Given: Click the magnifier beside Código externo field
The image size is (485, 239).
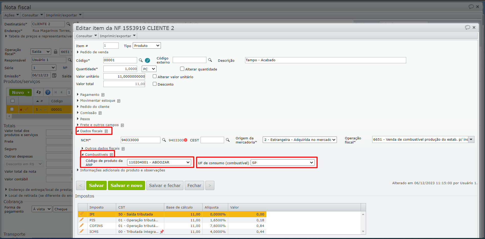Looking at the screenshot, I should 210,60.
